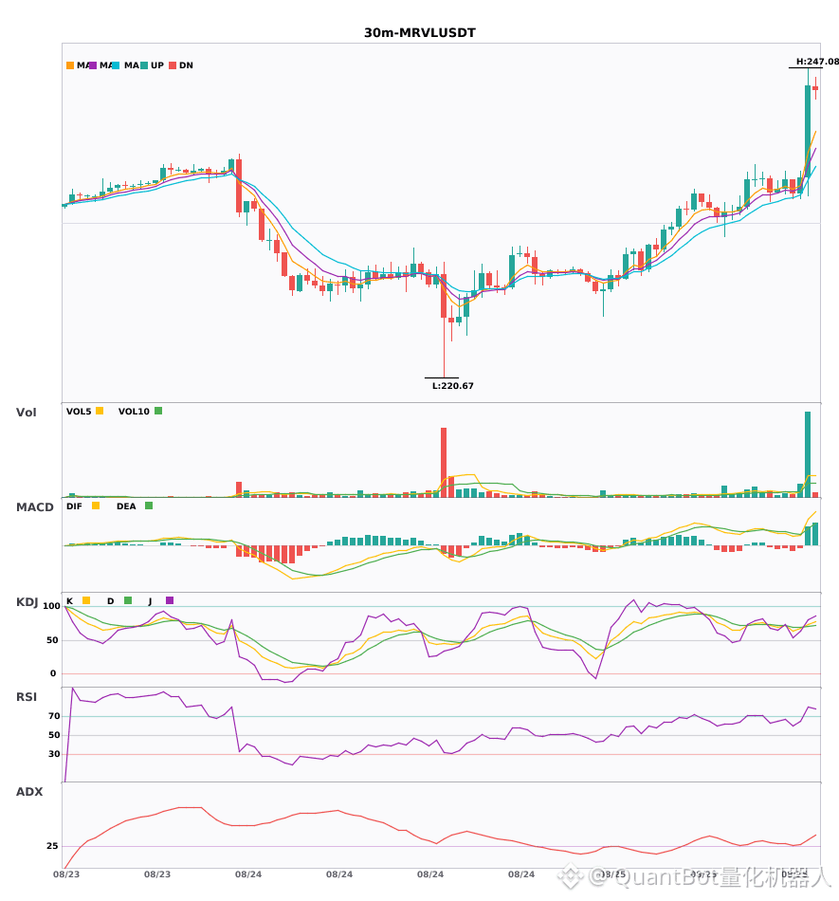
Task: Click the green DEA legend swatch
Action: click(149, 506)
